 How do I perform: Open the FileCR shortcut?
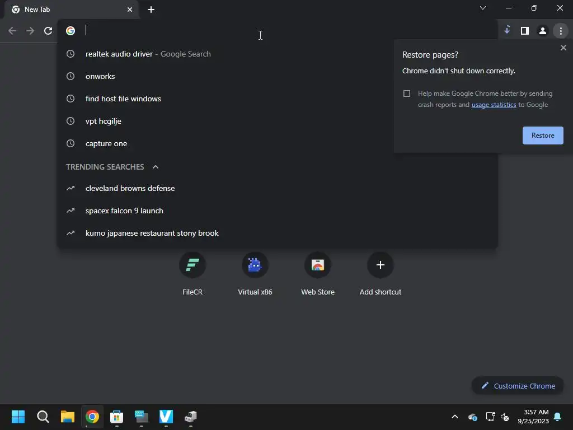tap(192, 273)
